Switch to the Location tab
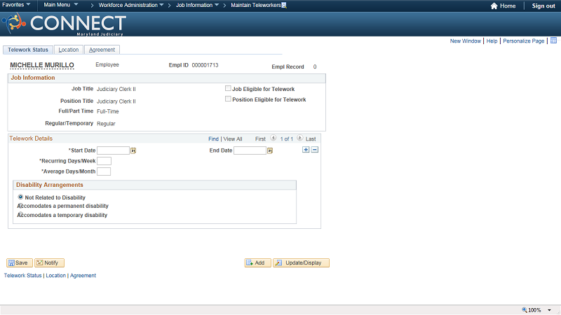Image resolution: width=561 pixels, height=315 pixels. click(69, 50)
